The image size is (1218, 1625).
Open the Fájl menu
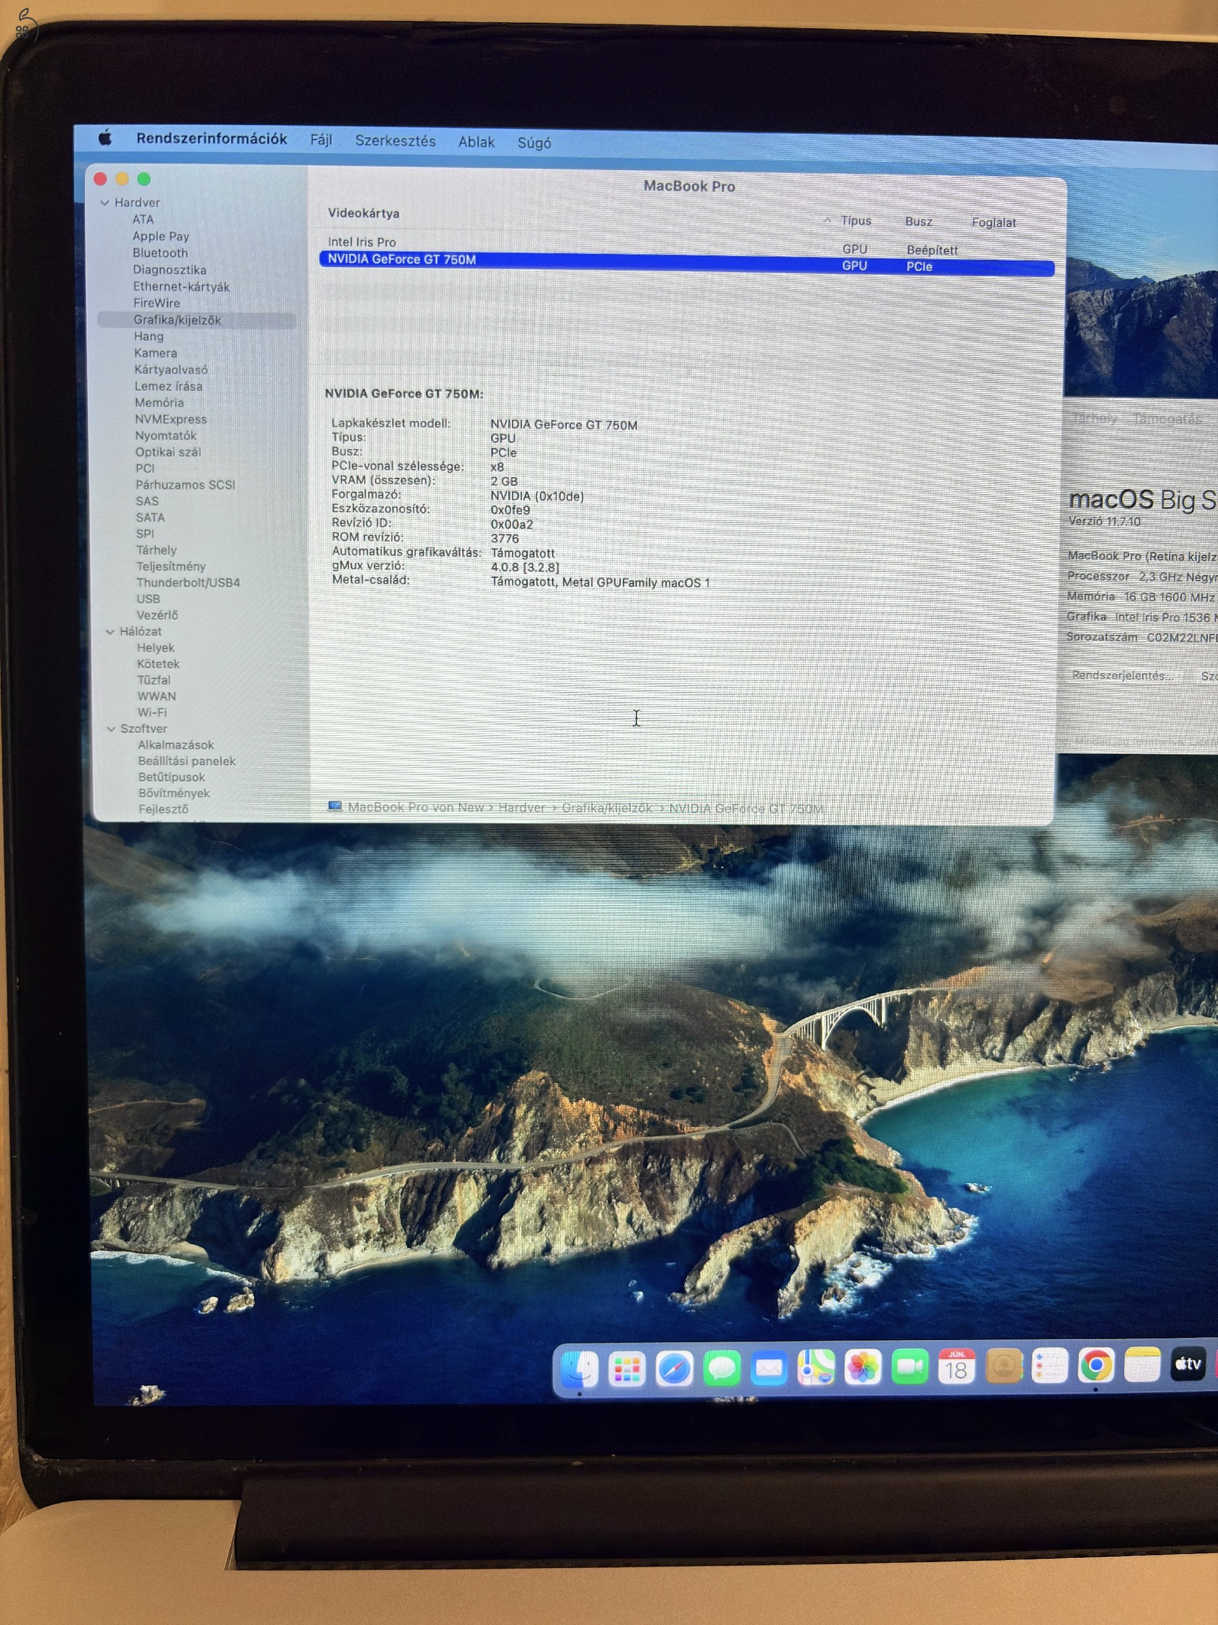point(321,140)
